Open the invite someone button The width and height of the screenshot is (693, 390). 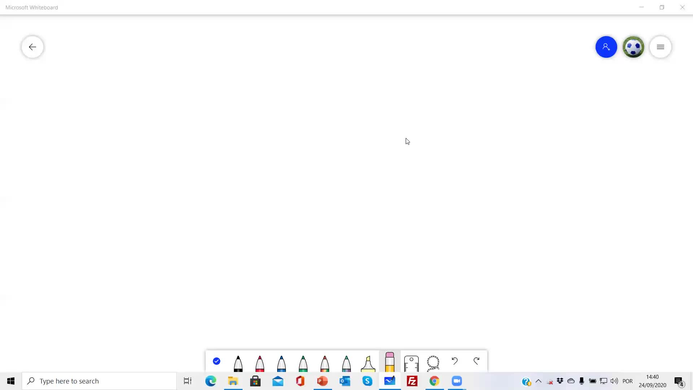(x=606, y=47)
